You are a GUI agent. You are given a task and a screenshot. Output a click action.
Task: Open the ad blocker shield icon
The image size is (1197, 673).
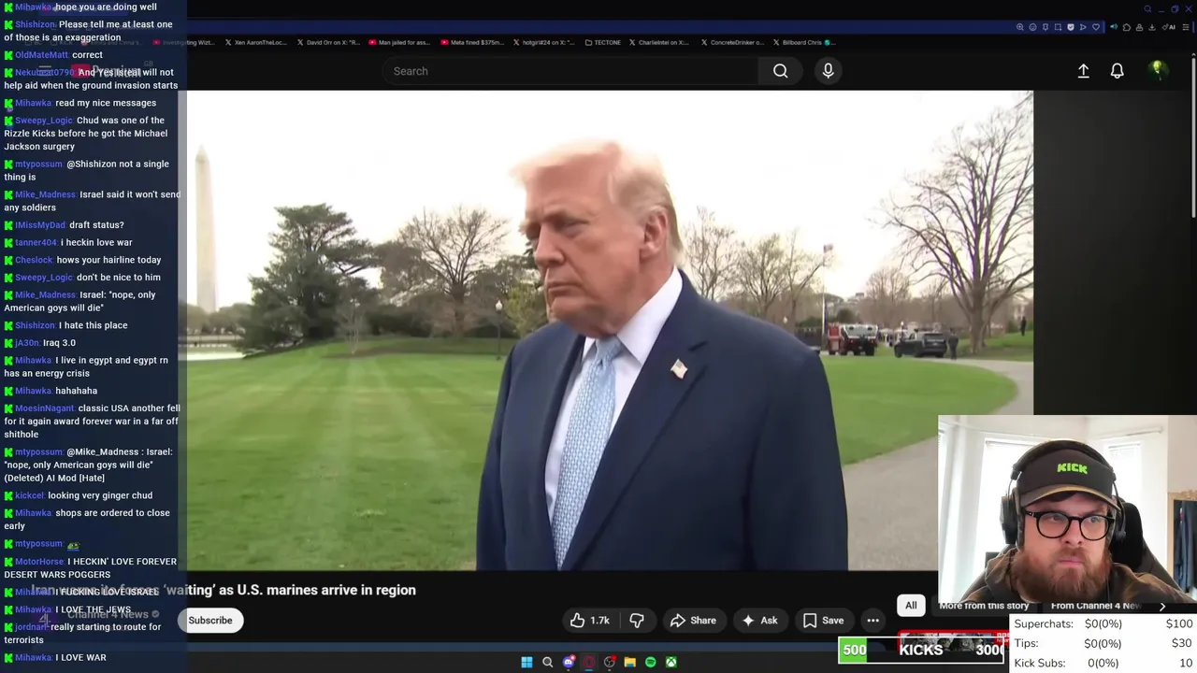[1071, 27]
